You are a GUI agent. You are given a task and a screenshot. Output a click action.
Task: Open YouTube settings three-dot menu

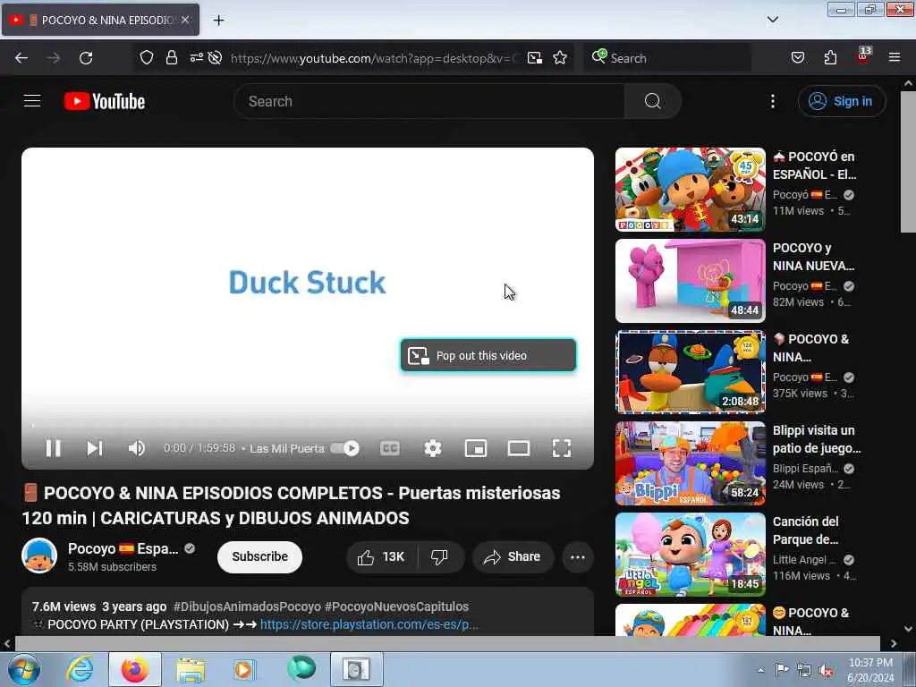[772, 101]
